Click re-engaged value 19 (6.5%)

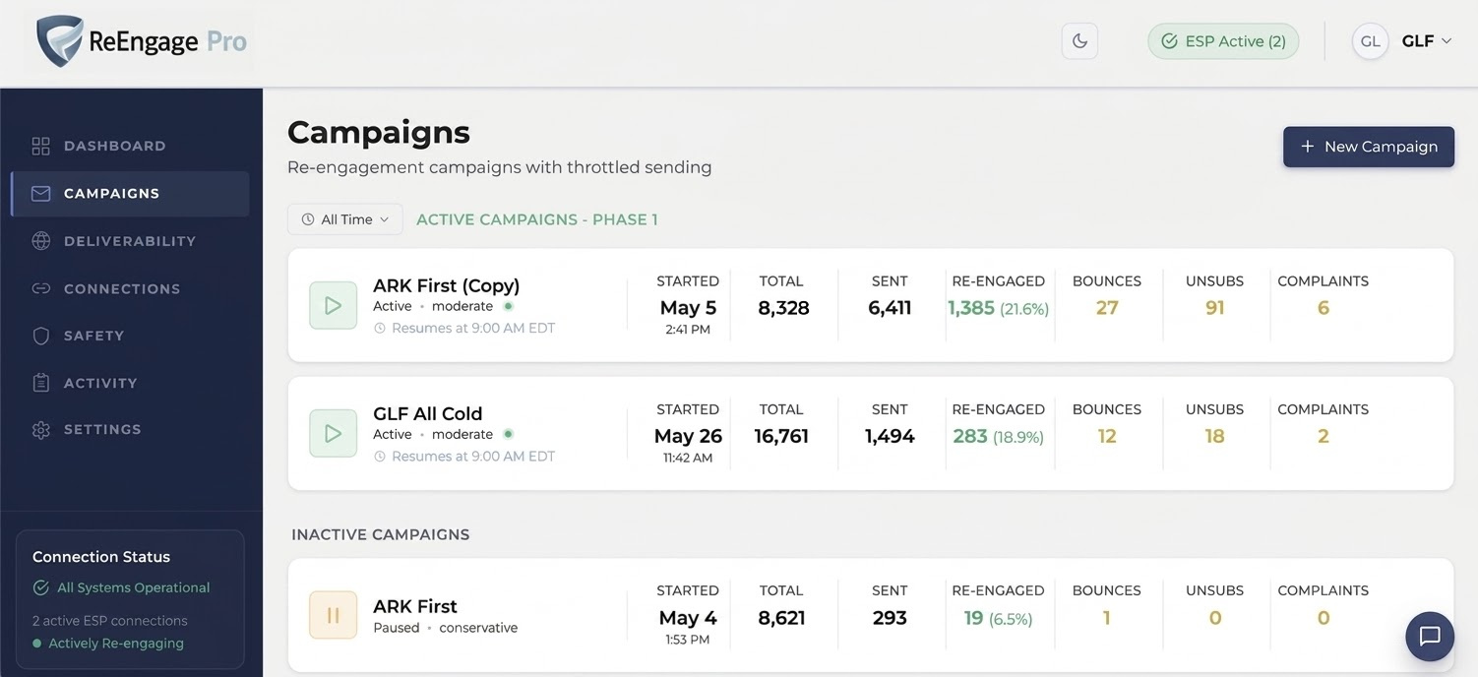998,618
